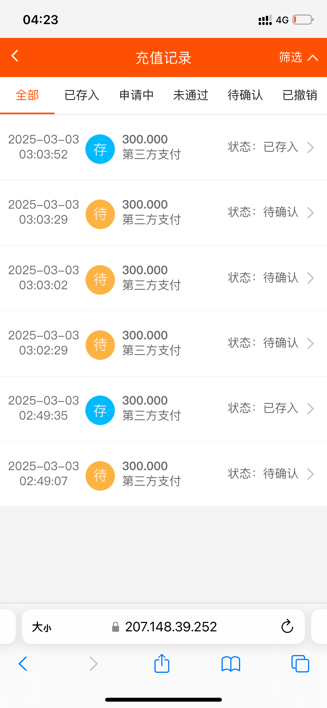Open Safari bookmarks book icon
This screenshot has width=327, height=708.
click(231, 664)
